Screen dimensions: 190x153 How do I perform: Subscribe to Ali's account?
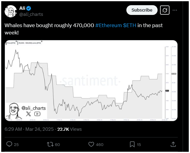tap(142, 10)
